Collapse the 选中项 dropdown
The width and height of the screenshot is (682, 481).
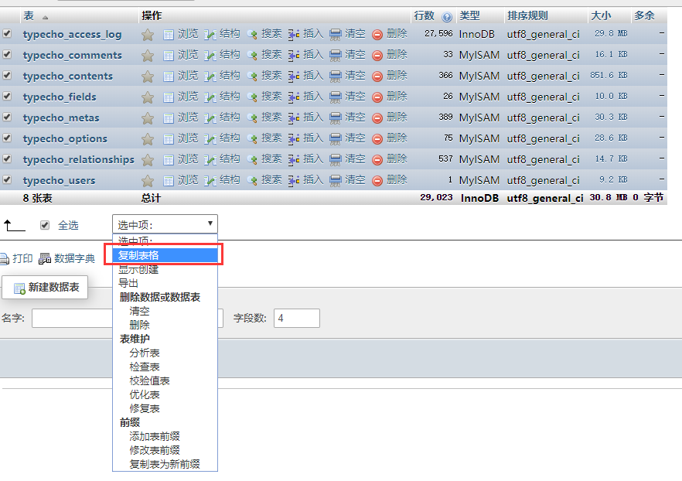(x=165, y=224)
